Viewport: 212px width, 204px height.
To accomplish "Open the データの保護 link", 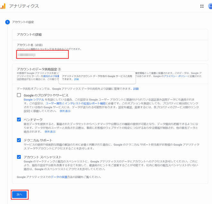I will 59,177.
